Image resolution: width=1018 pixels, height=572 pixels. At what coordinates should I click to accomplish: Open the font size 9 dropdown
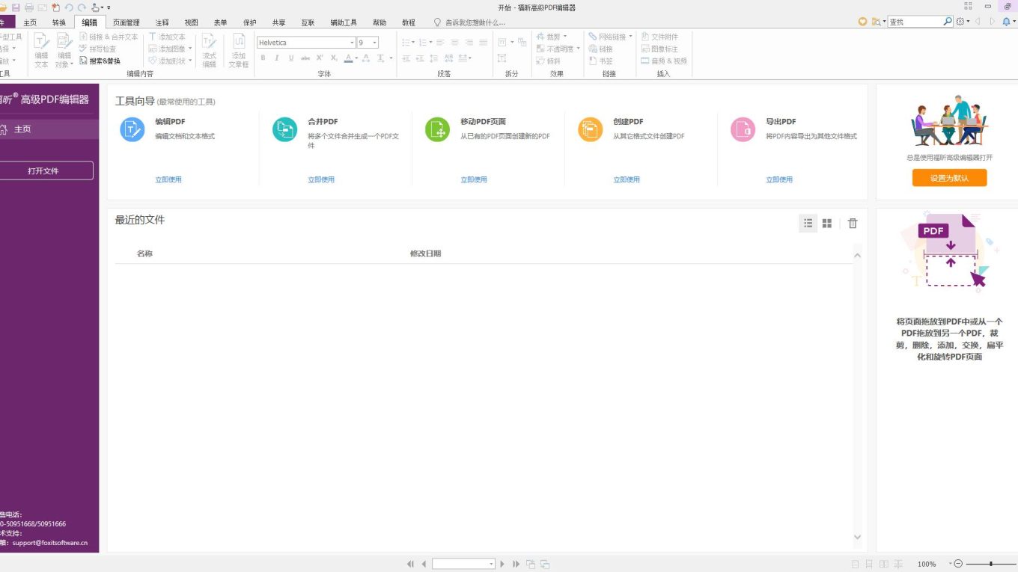pos(374,43)
